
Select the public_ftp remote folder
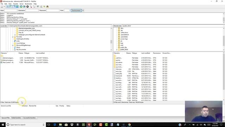tap(123, 47)
